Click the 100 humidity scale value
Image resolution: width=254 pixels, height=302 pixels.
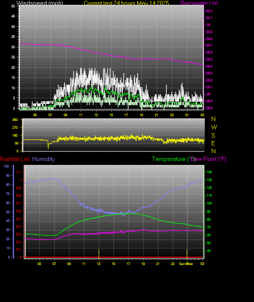[x=7, y=166]
